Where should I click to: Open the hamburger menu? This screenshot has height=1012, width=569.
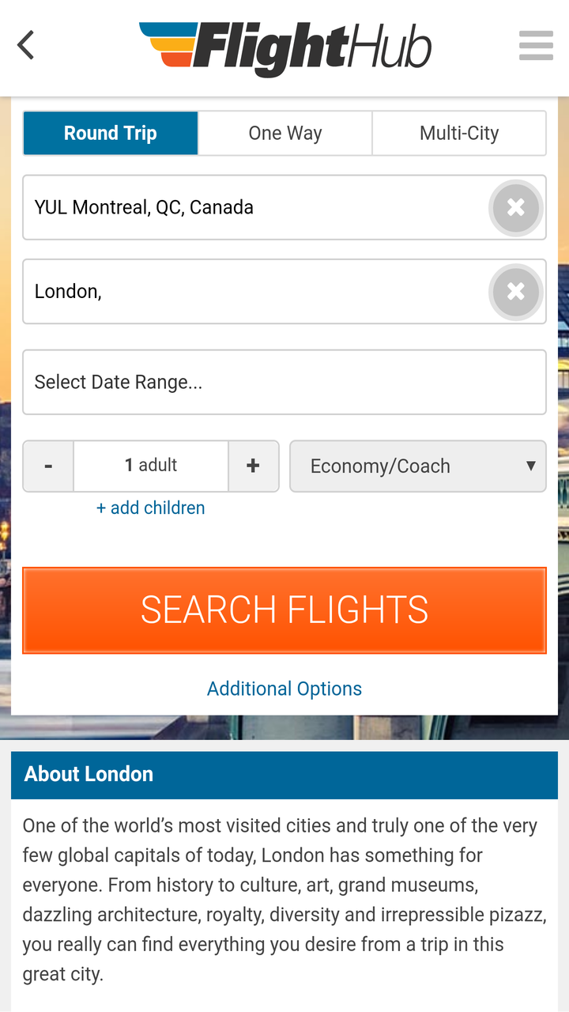(x=536, y=46)
